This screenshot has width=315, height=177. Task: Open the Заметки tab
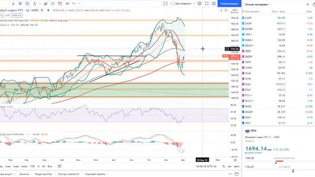point(24,174)
